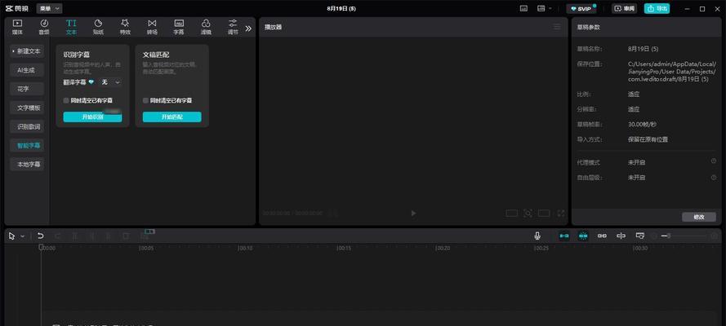Image resolution: width=726 pixels, height=326 pixels.
Task: Click the 修改 button in draft parameters
Action: 699,217
